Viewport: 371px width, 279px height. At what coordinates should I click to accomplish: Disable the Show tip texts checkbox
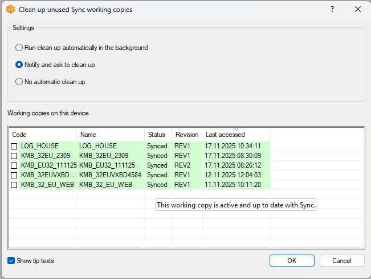[x=12, y=261]
